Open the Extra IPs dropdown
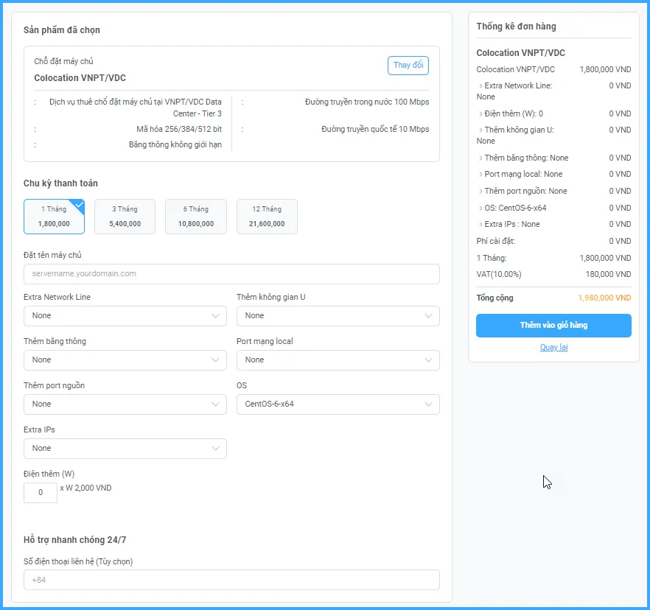 point(125,449)
